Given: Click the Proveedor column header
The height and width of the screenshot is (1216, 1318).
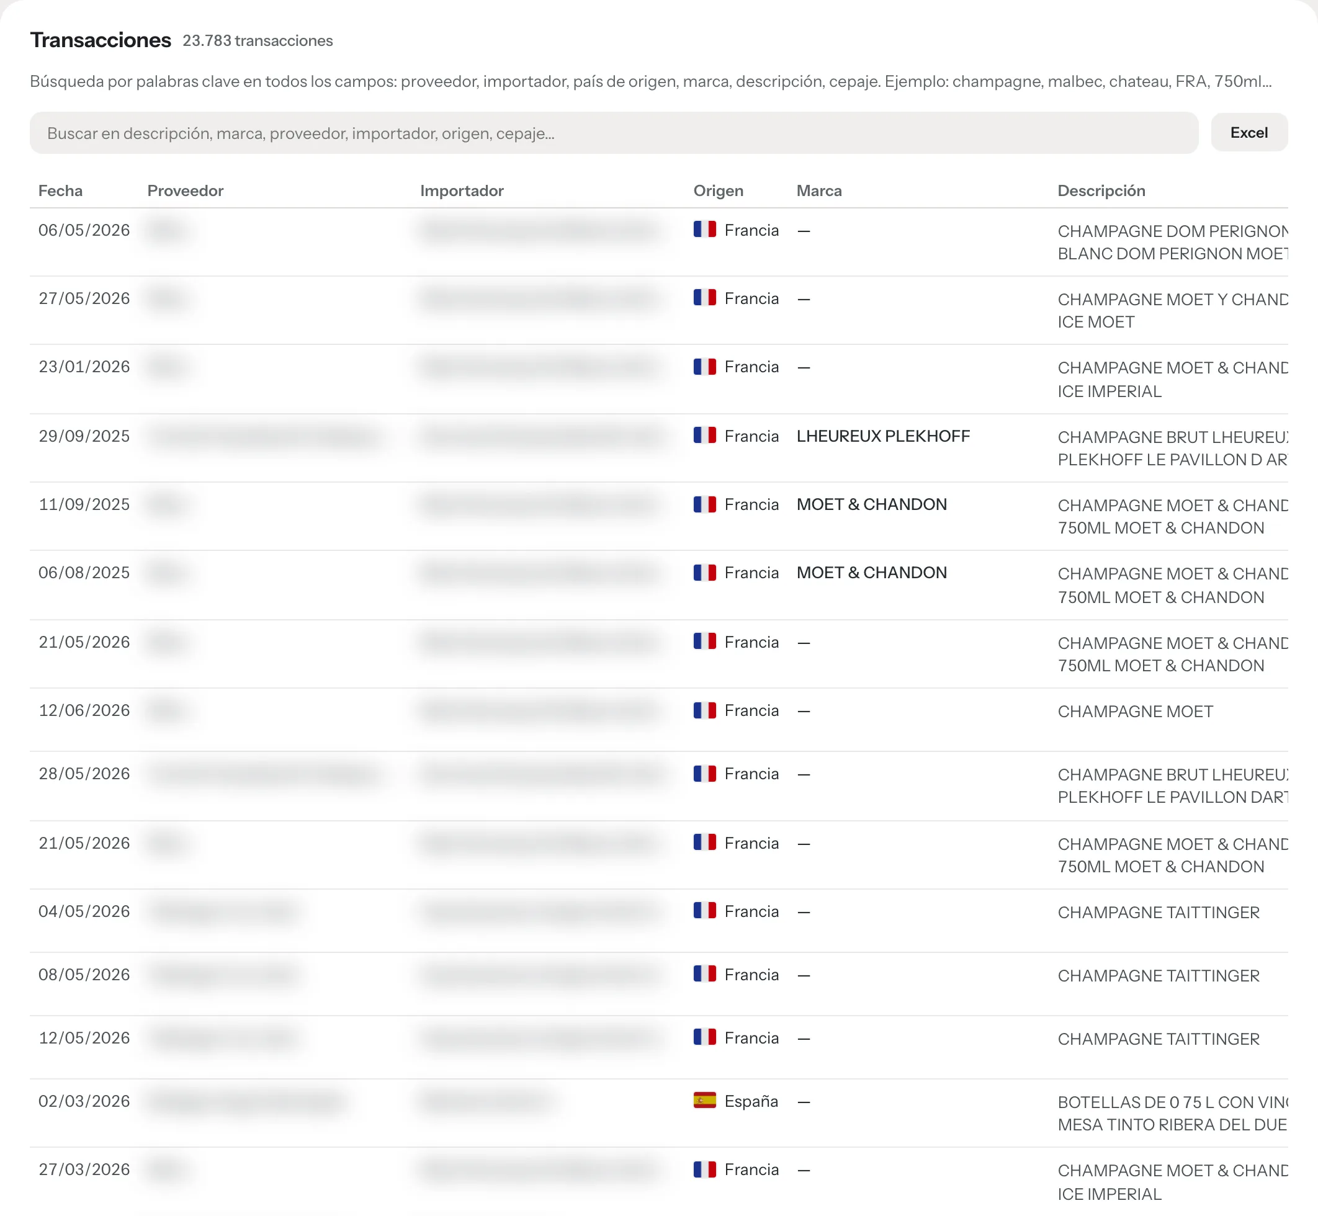Looking at the screenshot, I should [x=186, y=191].
